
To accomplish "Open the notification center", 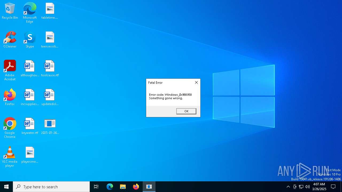I will click(333, 187).
